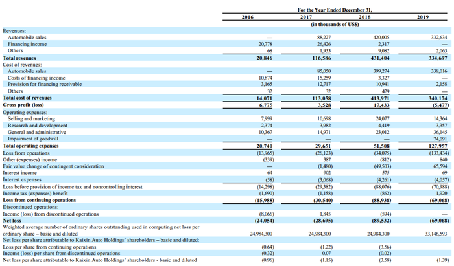The height and width of the screenshot is (266, 454).
Task: Select the Impairment of goodwill row label
Action: (x=33, y=139)
